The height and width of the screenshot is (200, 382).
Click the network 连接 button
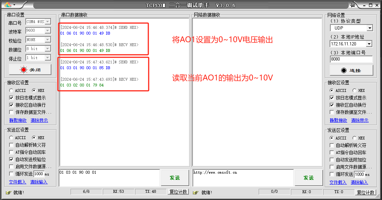[x=351, y=70]
